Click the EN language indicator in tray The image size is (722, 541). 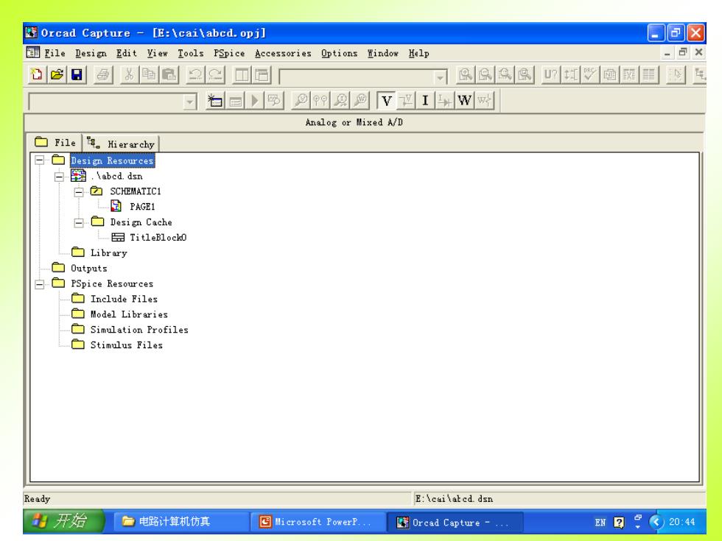(600, 522)
